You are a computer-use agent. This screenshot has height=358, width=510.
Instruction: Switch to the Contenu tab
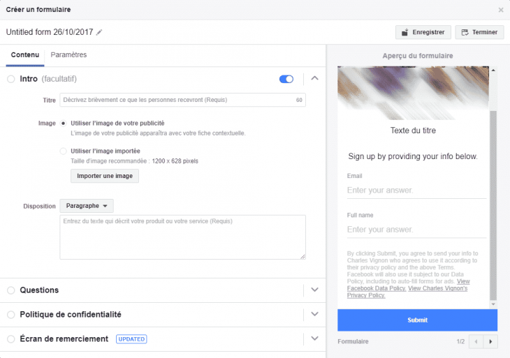(x=25, y=55)
